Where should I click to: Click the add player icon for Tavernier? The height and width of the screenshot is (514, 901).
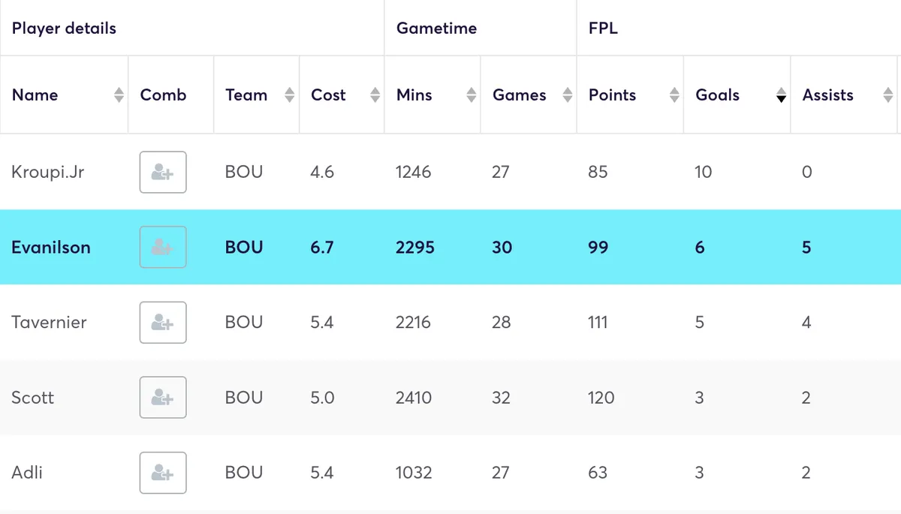163,322
